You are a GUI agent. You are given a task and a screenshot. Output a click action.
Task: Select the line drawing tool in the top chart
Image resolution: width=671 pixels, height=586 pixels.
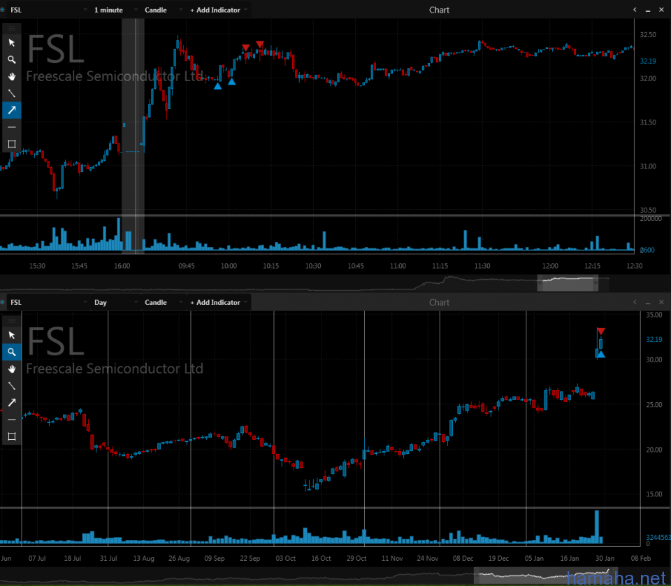(x=12, y=93)
